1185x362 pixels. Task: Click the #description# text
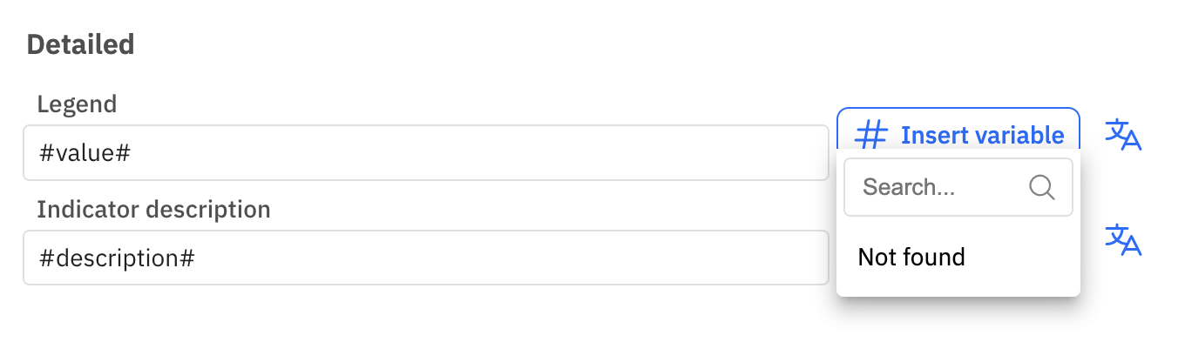(x=117, y=258)
